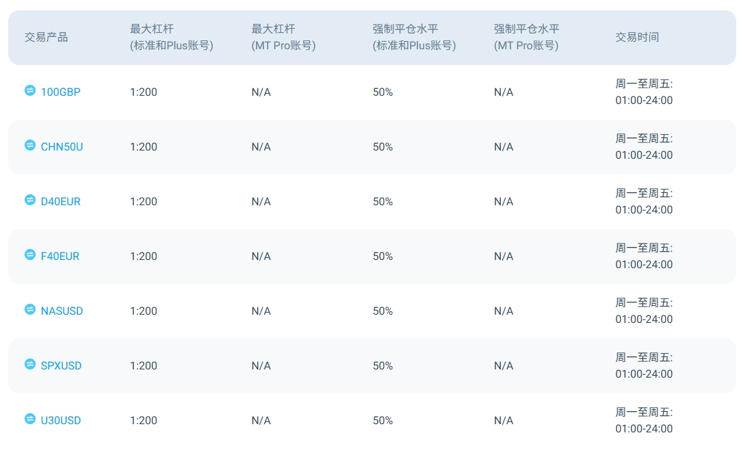
Task: Select the icon before SPXUSD
Action: point(30,364)
